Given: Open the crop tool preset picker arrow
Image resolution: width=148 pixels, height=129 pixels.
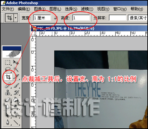Looking at the screenshot, I should click(x=16, y=18).
